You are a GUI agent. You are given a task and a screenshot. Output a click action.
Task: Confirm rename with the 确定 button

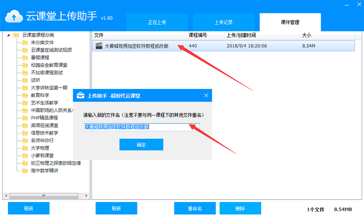click(142, 145)
